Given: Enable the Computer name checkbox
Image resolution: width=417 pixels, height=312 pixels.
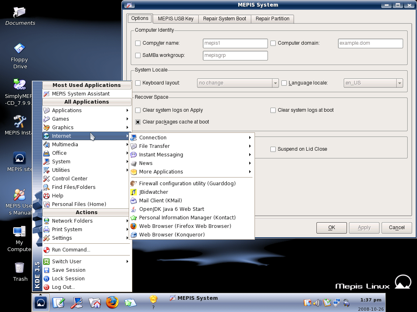Looking at the screenshot, I should click(x=138, y=43).
